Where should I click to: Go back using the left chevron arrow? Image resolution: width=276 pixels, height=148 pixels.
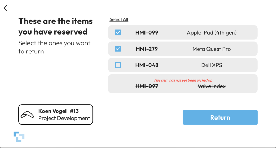(6, 8)
